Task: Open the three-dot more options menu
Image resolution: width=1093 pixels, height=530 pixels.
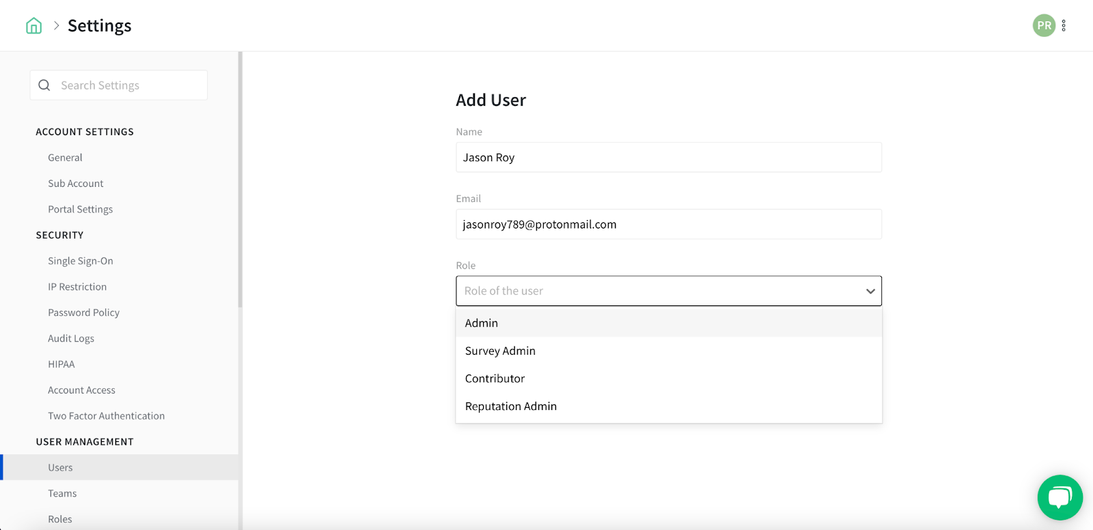Action: [1064, 25]
